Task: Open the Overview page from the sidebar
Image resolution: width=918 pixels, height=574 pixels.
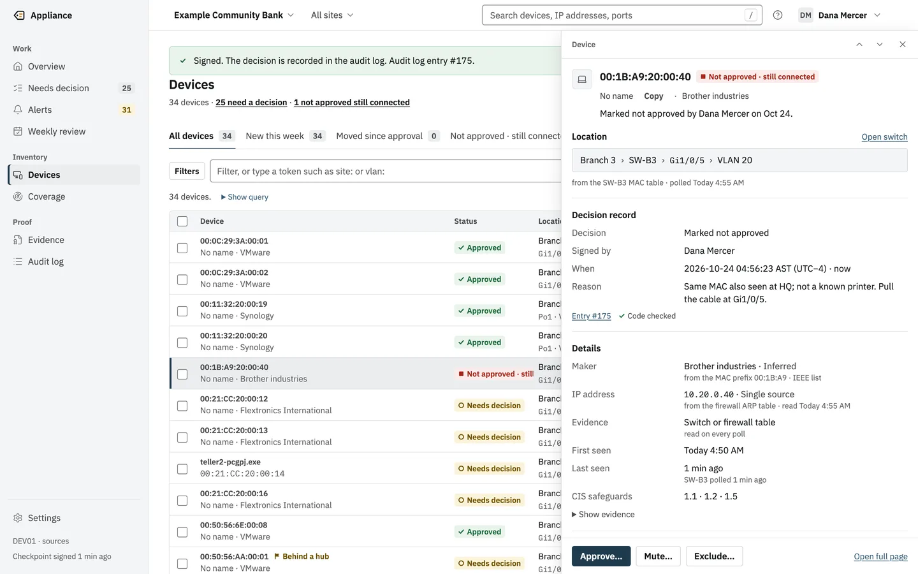Action: [x=73, y=66]
